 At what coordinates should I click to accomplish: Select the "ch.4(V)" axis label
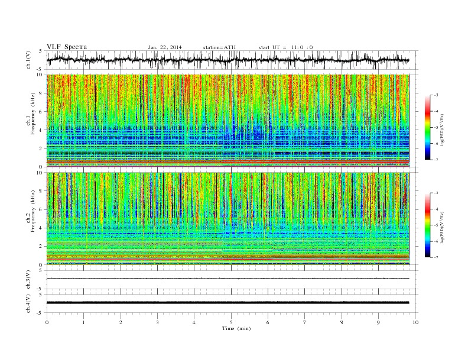pyautogui.click(x=28, y=303)
